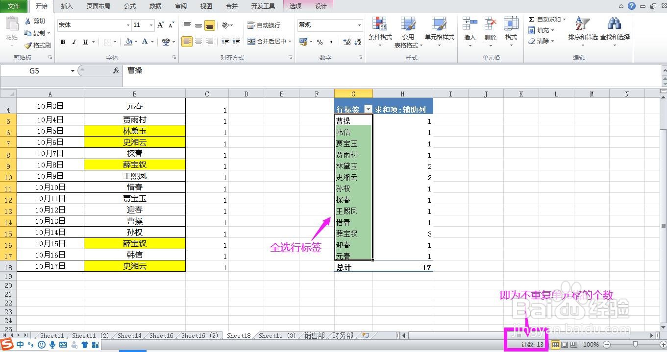Click the decrease font size icon
Image resolution: width=667 pixels, height=352 pixels.
click(171, 25)
